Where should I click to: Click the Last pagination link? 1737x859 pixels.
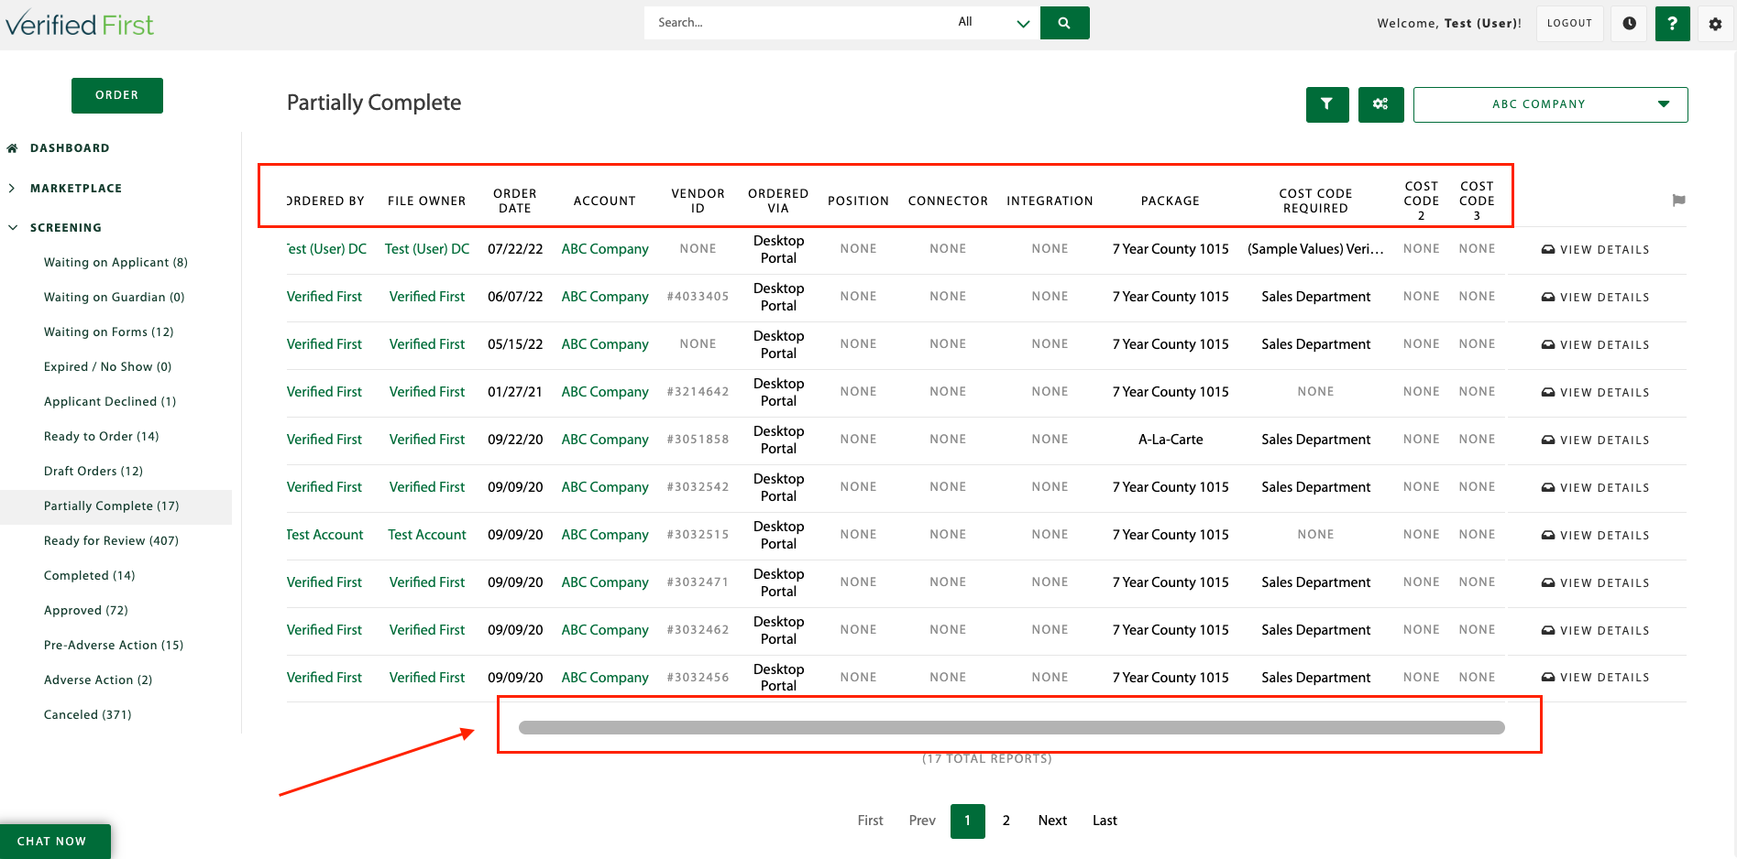1105,821
